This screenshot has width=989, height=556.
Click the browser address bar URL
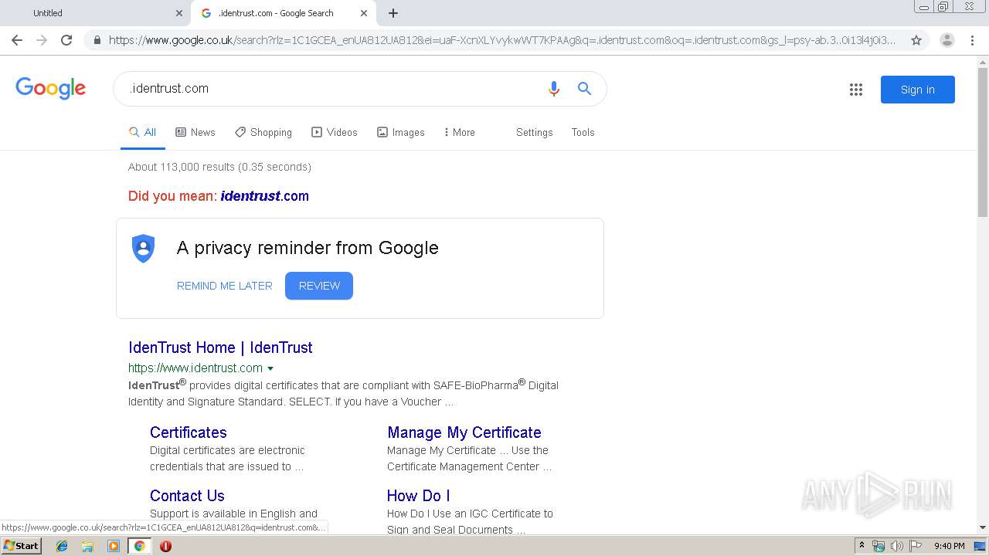(502, 40)
